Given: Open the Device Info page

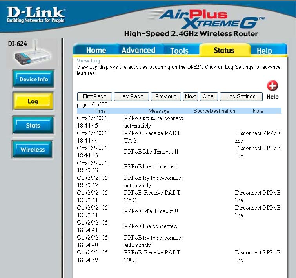Looking at the screenshot, I should coord(33,79).
